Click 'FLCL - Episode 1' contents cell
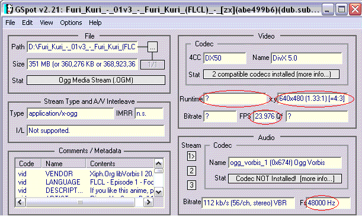362x216 pixels. pos(121,182)
